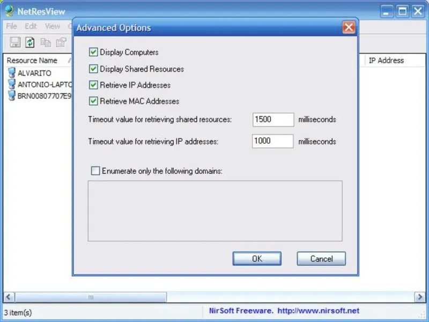Screen dimensions: 429x322
Task: Close the Advanced Options dialog
Action: click(349, 27)
